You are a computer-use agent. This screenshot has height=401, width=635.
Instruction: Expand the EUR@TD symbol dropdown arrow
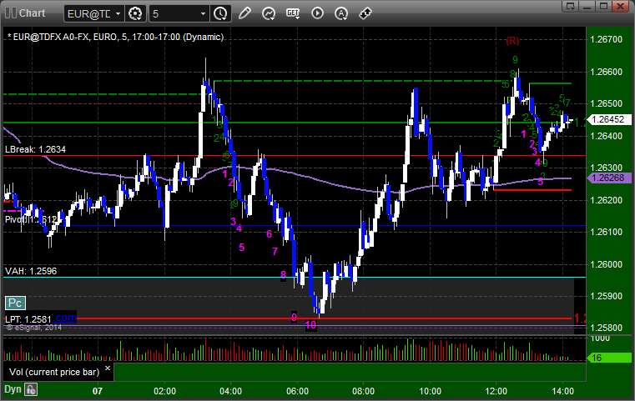point(118,14)
